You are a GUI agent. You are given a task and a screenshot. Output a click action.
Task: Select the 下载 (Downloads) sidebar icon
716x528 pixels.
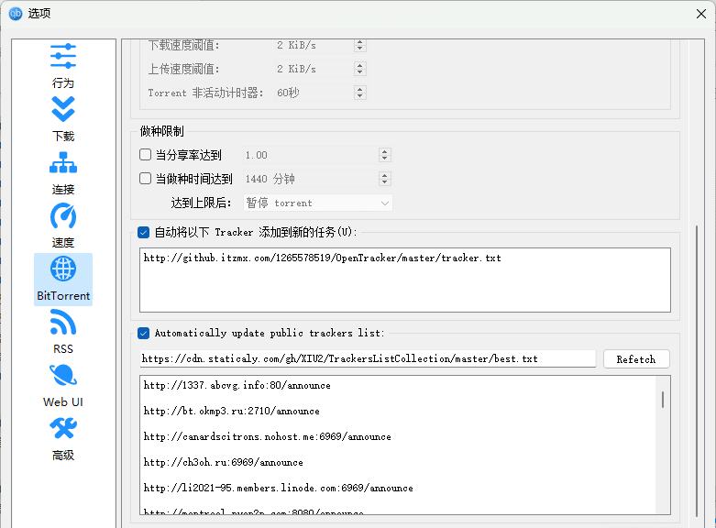(63, 110)
